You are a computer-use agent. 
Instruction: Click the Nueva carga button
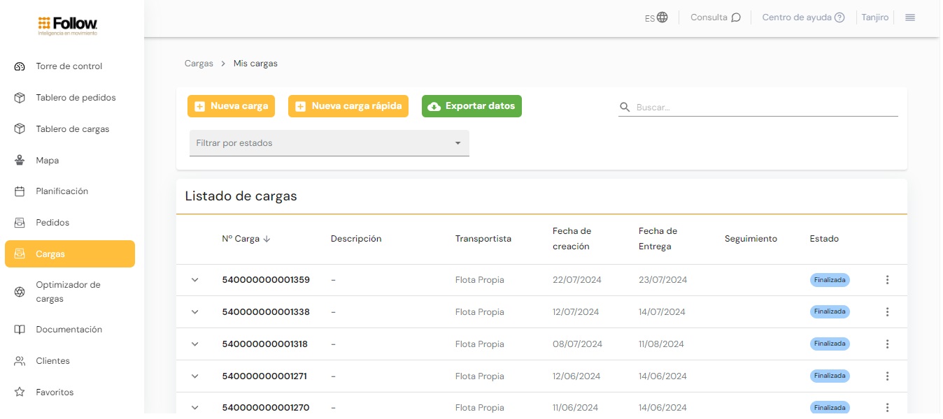click(x=231, y=106)
